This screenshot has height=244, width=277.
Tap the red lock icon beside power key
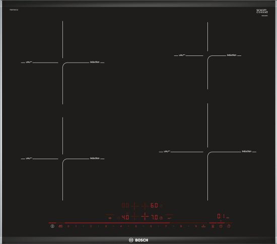[x=60, y=226]
